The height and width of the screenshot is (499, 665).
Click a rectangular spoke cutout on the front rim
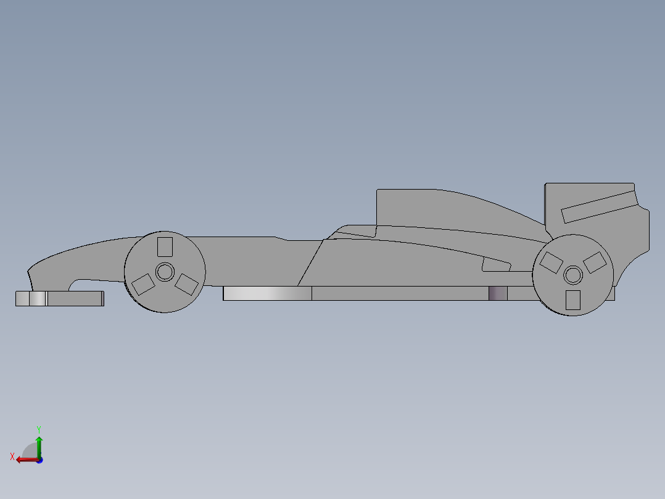coord(165,246)
